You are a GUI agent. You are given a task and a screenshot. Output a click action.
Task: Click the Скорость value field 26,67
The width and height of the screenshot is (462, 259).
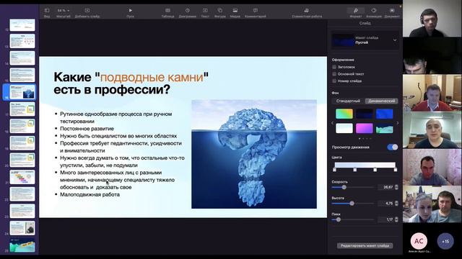(x=385, y=187)
